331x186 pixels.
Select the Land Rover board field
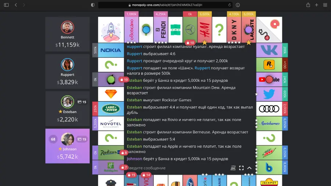click(111, 109)
